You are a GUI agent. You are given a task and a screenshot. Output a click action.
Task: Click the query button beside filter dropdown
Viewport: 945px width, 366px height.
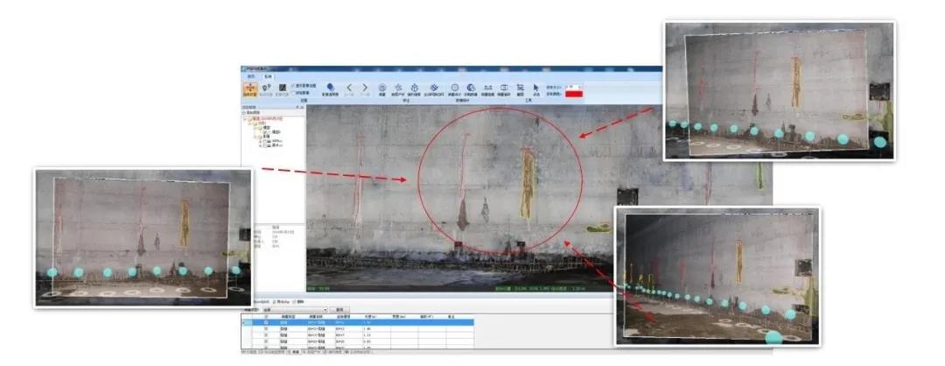[x=339, y=309]
